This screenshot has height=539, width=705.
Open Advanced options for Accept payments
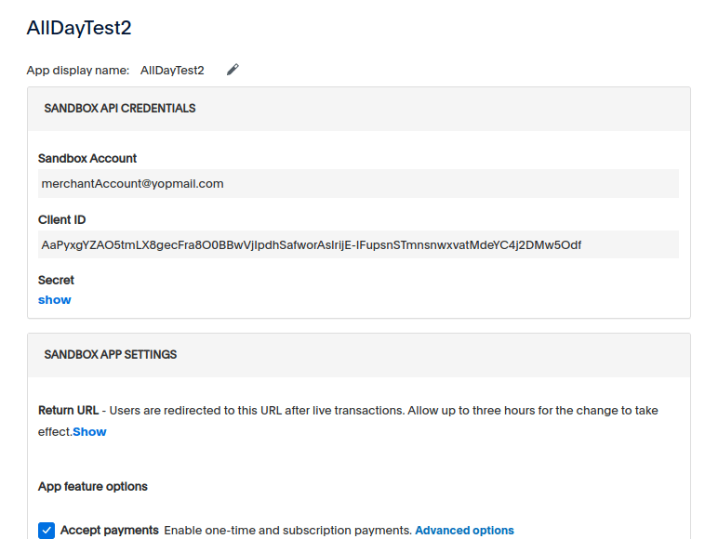tap(464, 531)
